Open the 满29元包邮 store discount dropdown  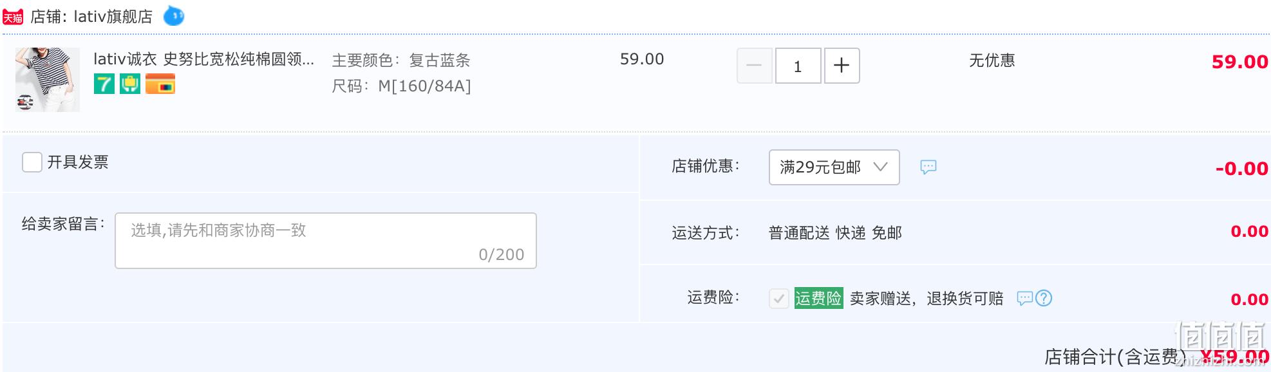pyautogui.click(x=834, y=167)
